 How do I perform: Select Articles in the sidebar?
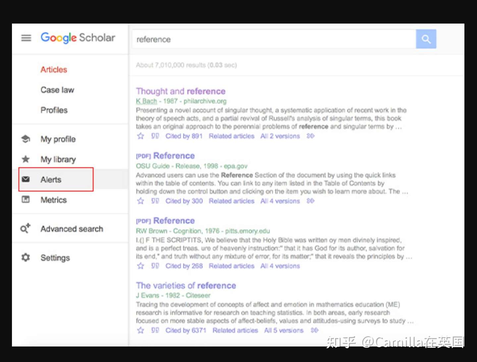(x=54, y=69)
